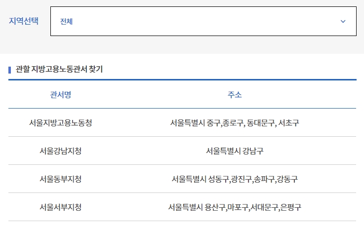Click address 서울특별시 성동구,광진구,송파구,강동구
The width and height of the screenshot is (364, 230).
click(235, 179)
